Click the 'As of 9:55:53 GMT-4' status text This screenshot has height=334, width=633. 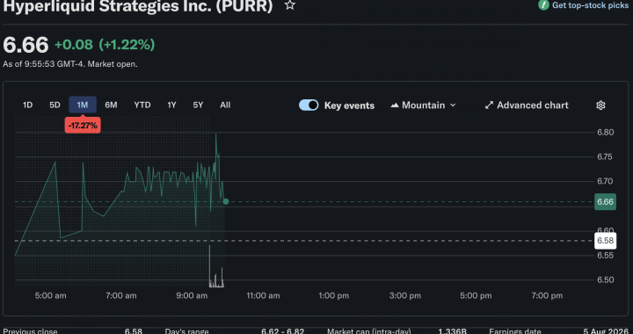coord(70,64)
